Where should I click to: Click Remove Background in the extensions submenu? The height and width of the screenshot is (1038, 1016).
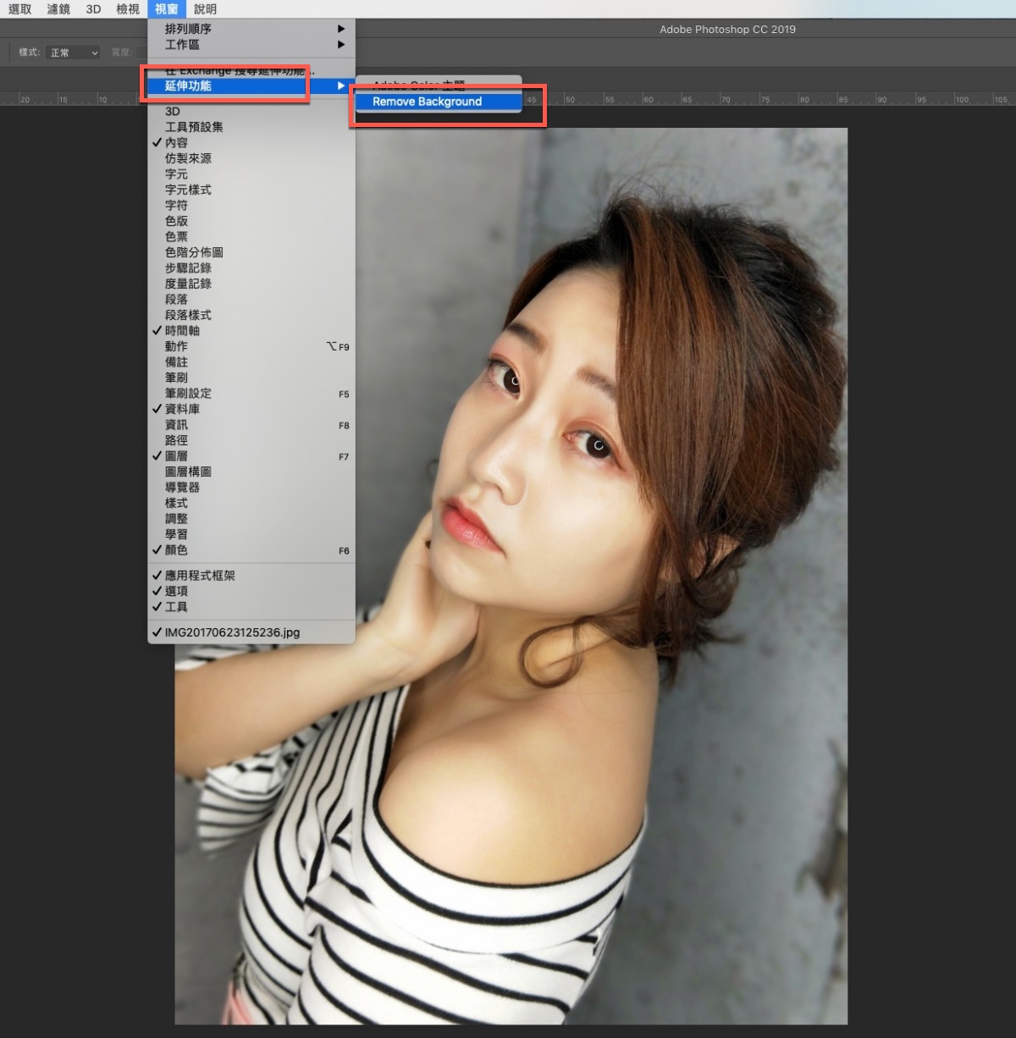coord(427,102)
